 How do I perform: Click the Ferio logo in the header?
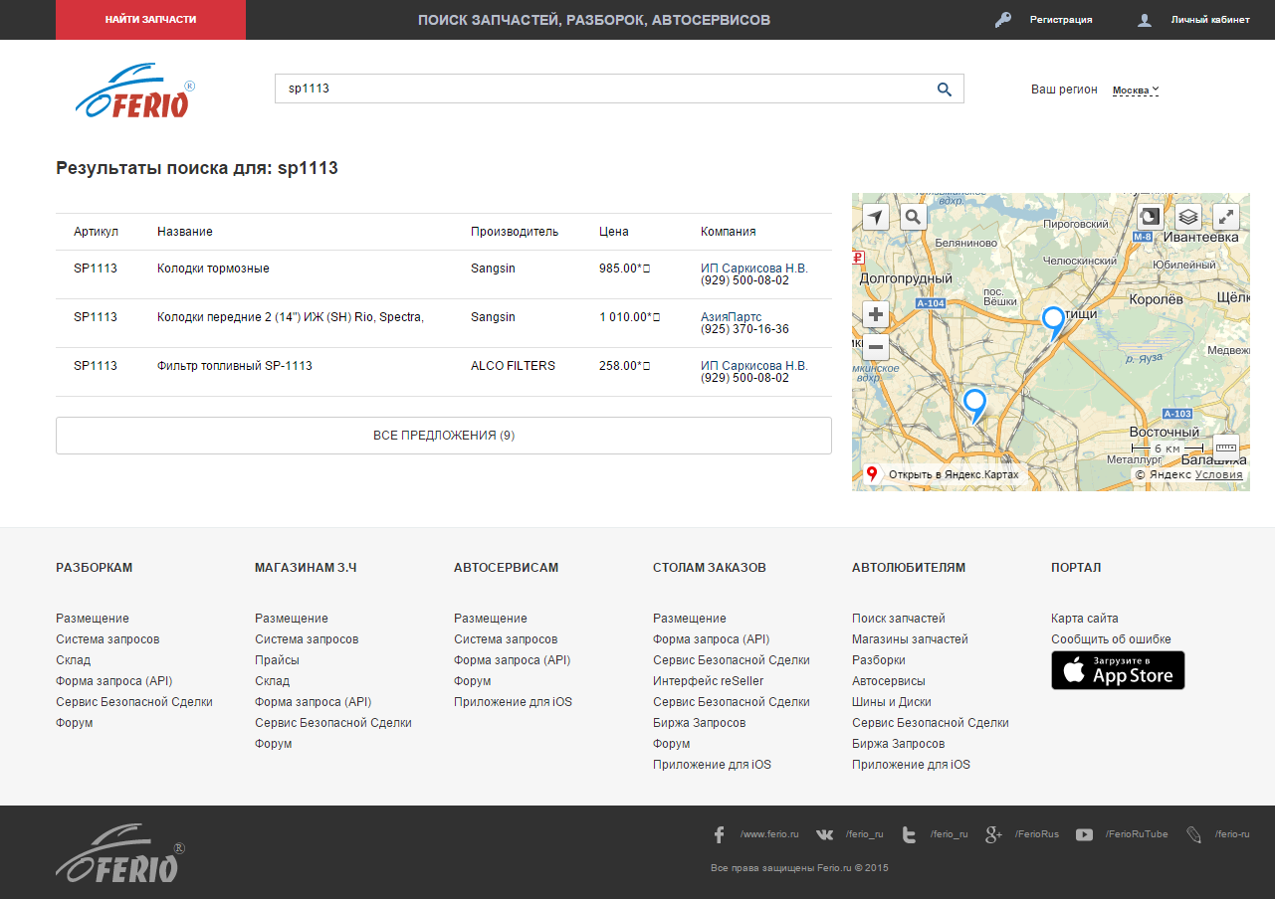(135, 90)
